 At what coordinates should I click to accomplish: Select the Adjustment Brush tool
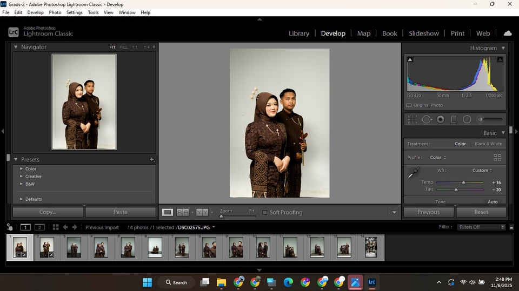tap(490, 119)
